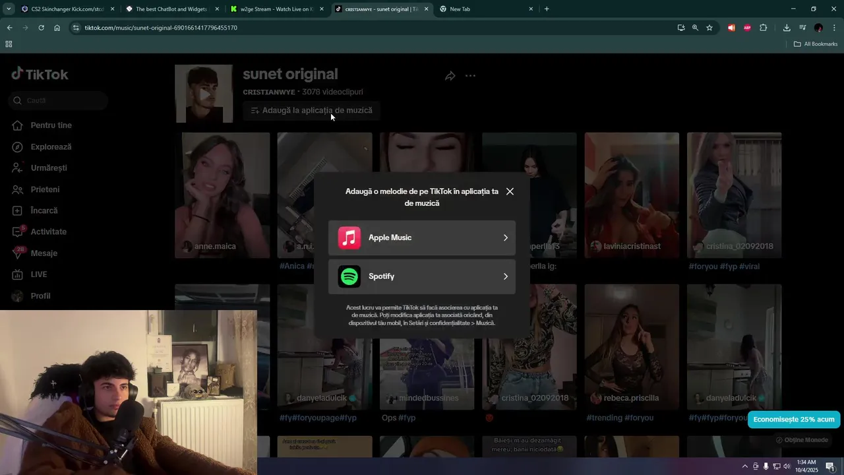Open the All Bookmarks folder

click(816, 44)
